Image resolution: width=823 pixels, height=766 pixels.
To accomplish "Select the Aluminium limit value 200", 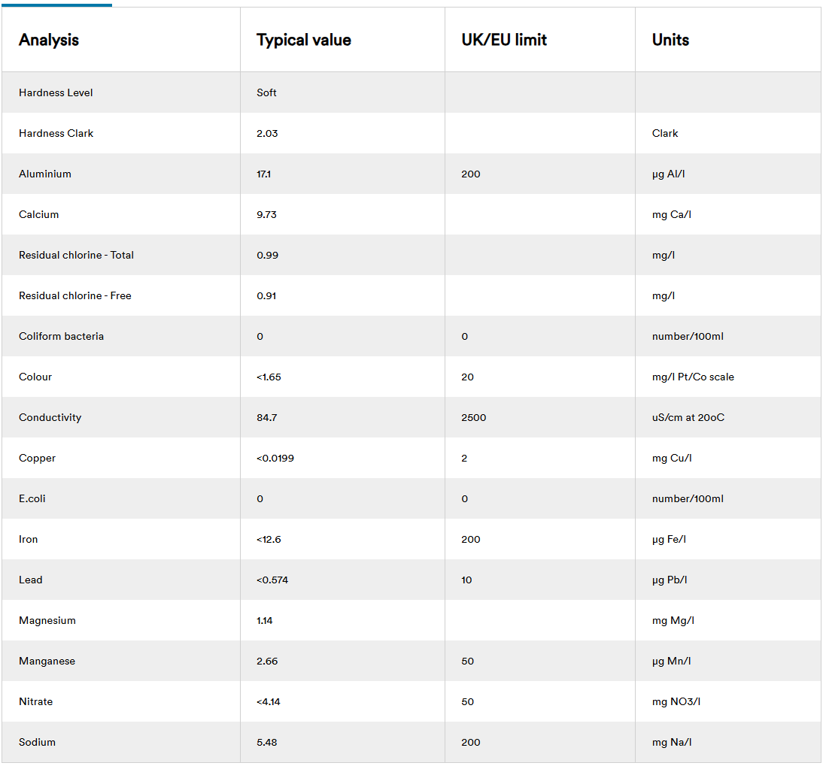I will click(471, 174).
